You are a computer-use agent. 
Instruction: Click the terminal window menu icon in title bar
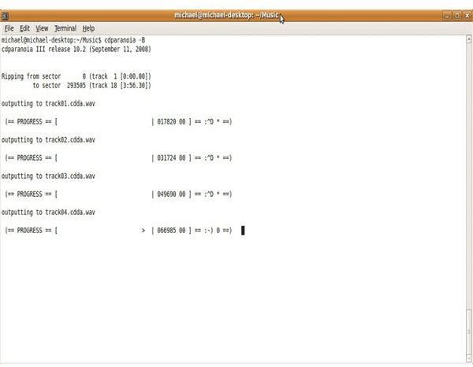(x=5, y=16)
